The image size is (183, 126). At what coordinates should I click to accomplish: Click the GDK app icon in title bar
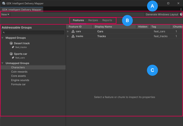4,3
